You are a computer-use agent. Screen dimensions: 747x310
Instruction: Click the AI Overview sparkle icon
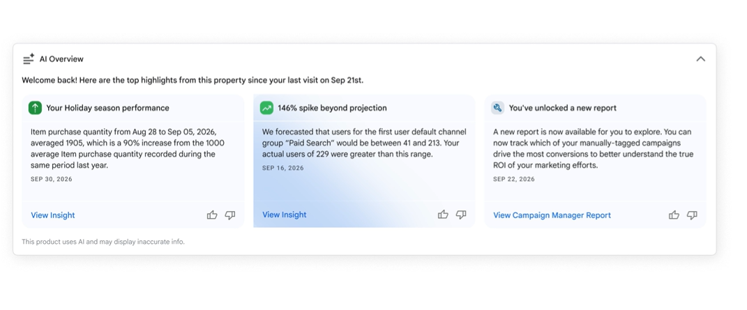pyautogui.click(x=29, y=59)
